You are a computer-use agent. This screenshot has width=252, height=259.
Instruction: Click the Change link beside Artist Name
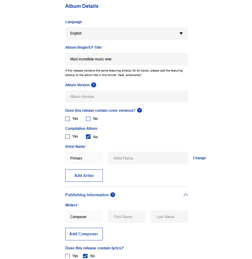(x=199, y=158)
